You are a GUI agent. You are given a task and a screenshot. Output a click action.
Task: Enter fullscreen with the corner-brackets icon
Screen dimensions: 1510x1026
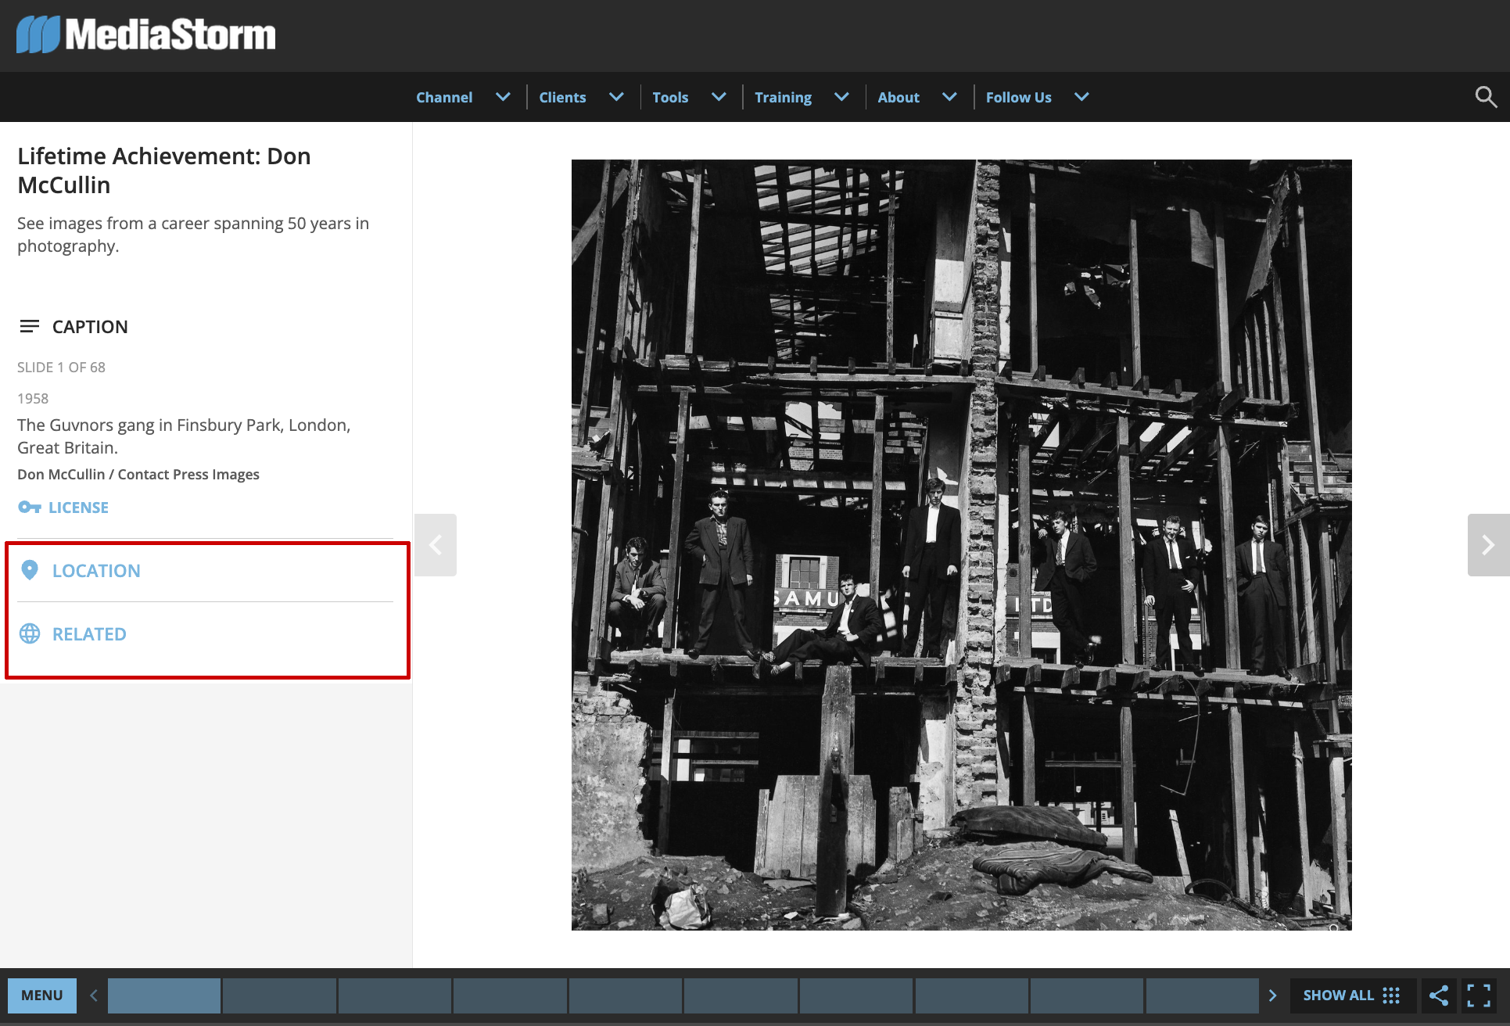pyautogui.click(x=1478, y=996)
